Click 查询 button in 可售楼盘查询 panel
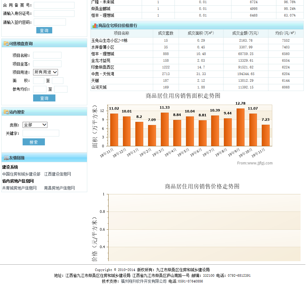Viewport: 306px width, 285px height. coord(44,98)
